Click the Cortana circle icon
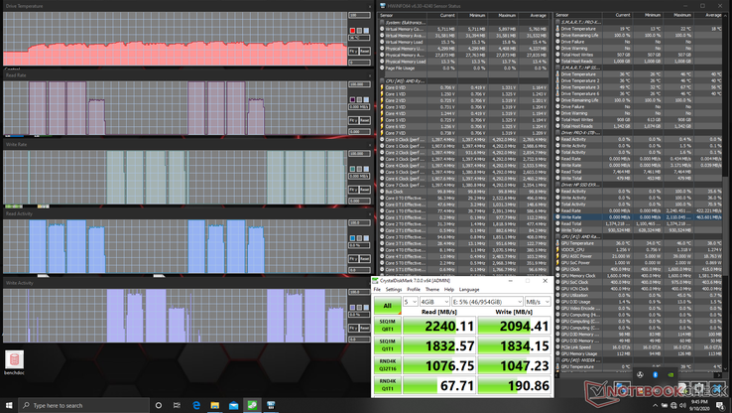The height and width of the screenshot is (413, 732). point(159,405)
